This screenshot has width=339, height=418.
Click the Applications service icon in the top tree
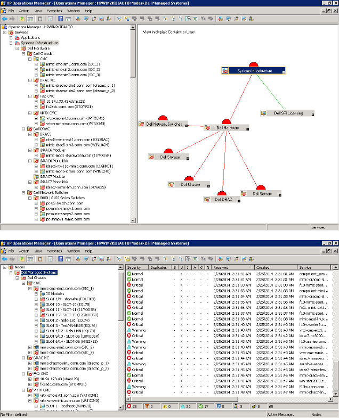(18, 38)
